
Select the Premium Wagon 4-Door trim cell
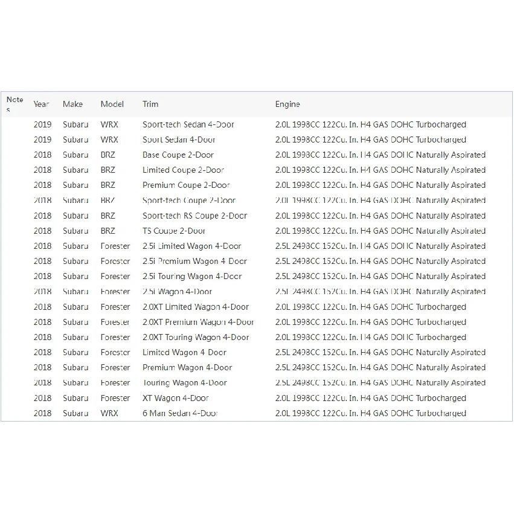pos(187,367)
